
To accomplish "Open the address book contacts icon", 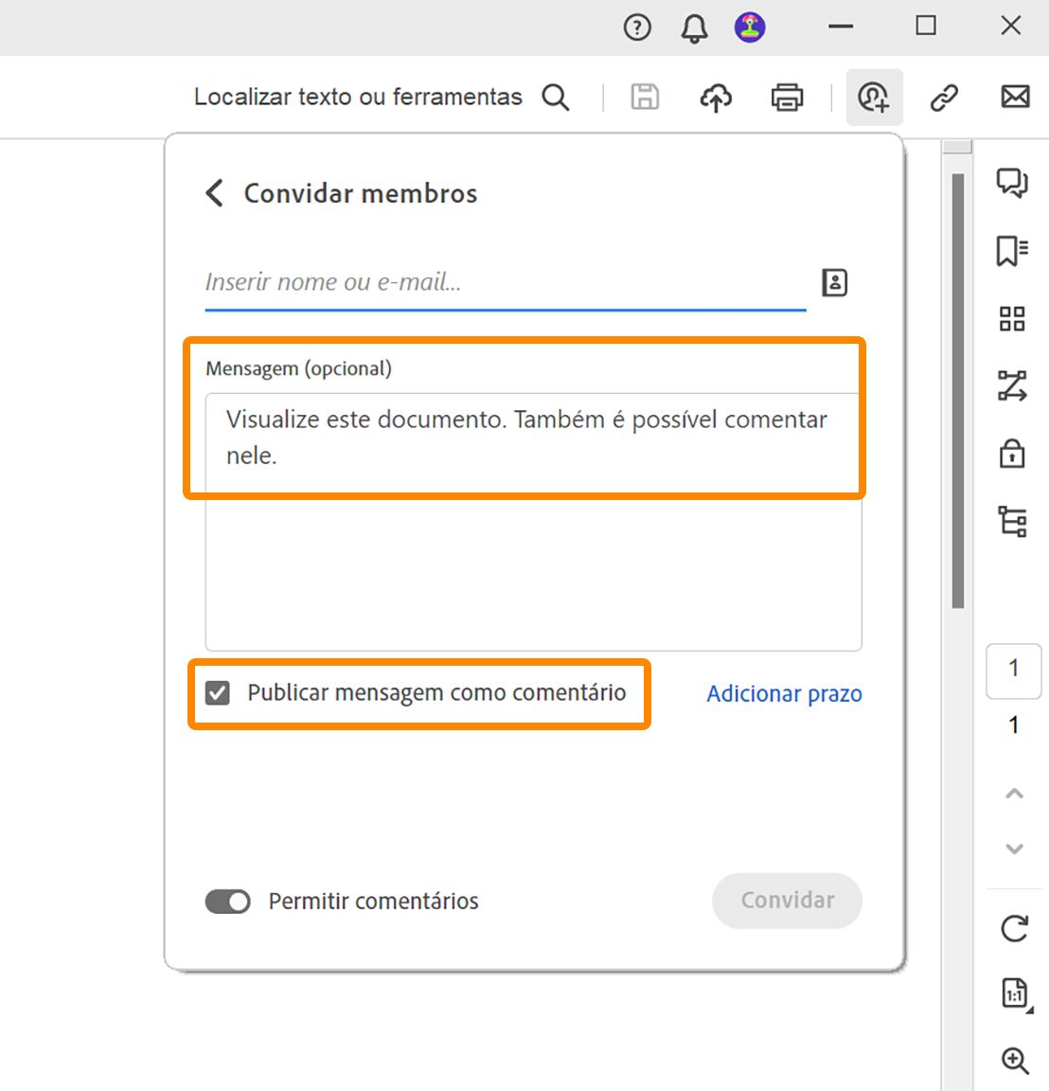I will point(834,282).
